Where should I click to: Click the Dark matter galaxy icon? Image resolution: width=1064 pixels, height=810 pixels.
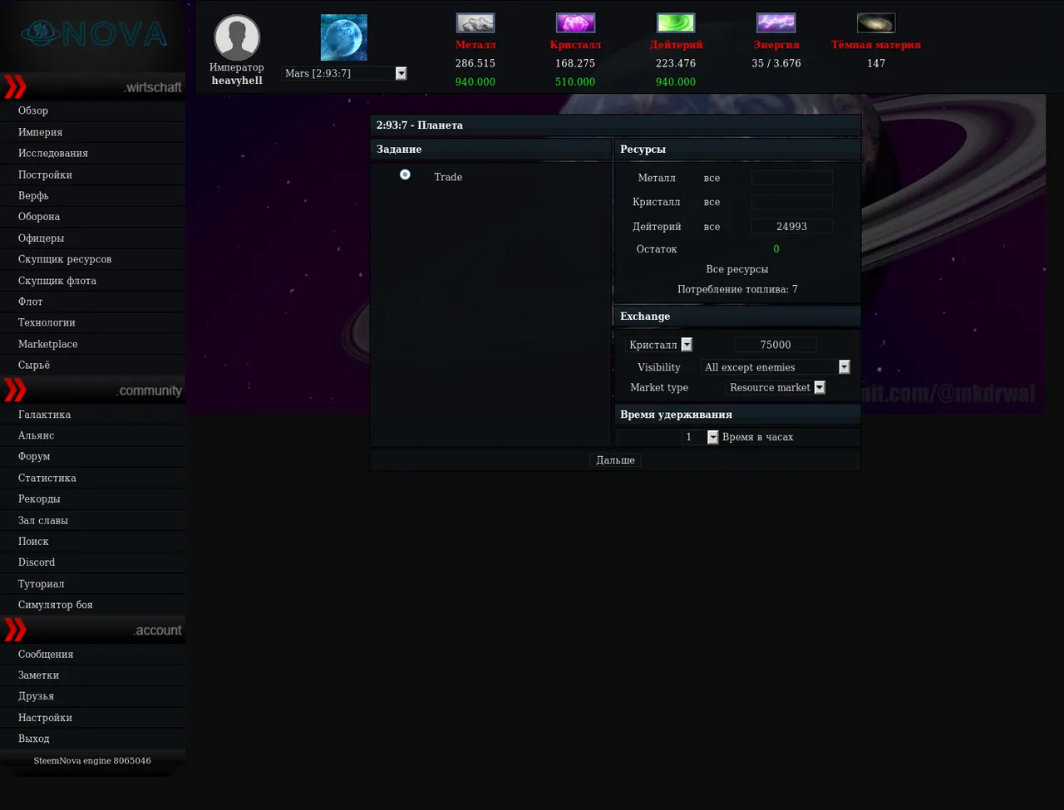click(876, 22)
